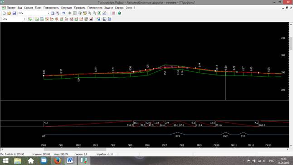Click the Zoom extents icon
The width and height of the screenshot is (293, 165).
click(x=75, y=13)
